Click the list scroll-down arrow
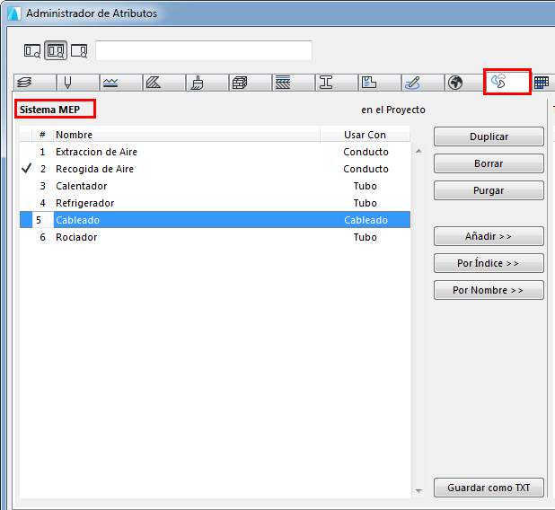555x510 pixels. pyautogui.click(x=418, y=491)
